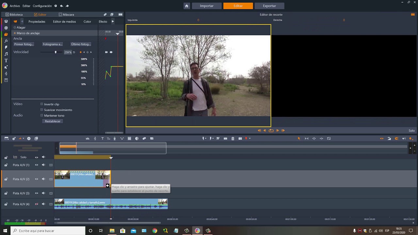Open the marker dropdown arrow in timeline toolbar
The height and width of the screenshot is (235, 418).
click(206, 138)
